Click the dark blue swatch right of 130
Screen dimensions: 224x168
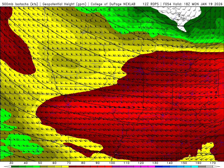tap(159, 167)
